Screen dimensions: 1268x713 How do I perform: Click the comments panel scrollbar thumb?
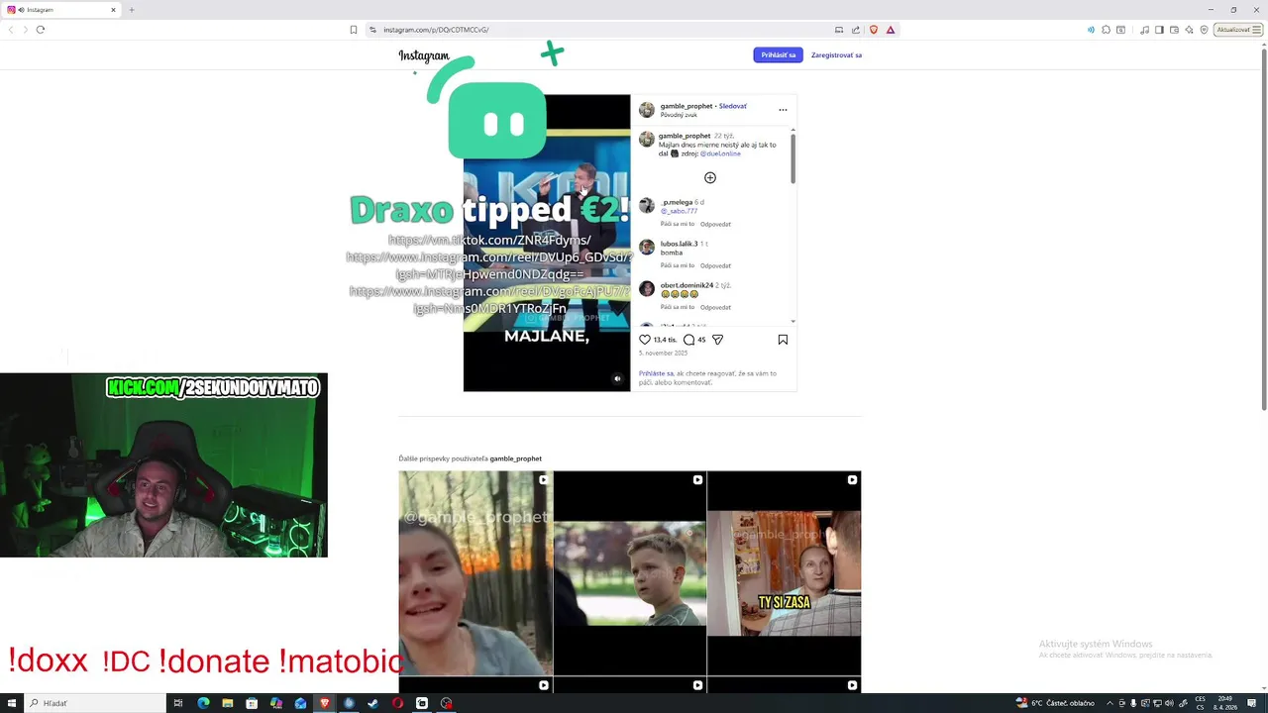click(792, 156)
